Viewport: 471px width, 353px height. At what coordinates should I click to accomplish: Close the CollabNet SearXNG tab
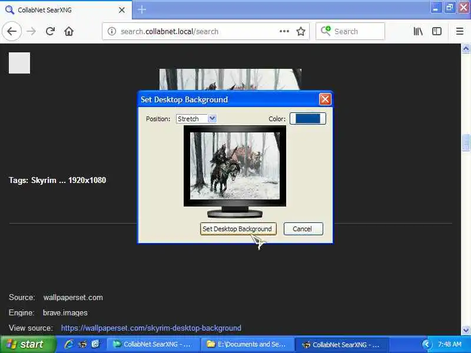122,10
